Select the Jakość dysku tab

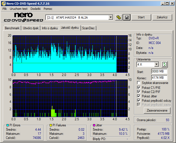70,28
